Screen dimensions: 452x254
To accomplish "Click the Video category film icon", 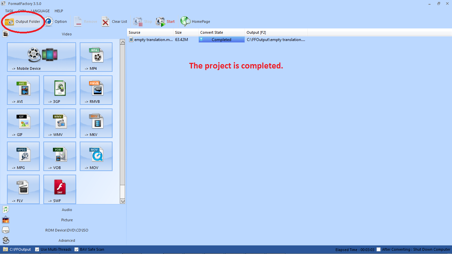I will [x=5, y=34].
